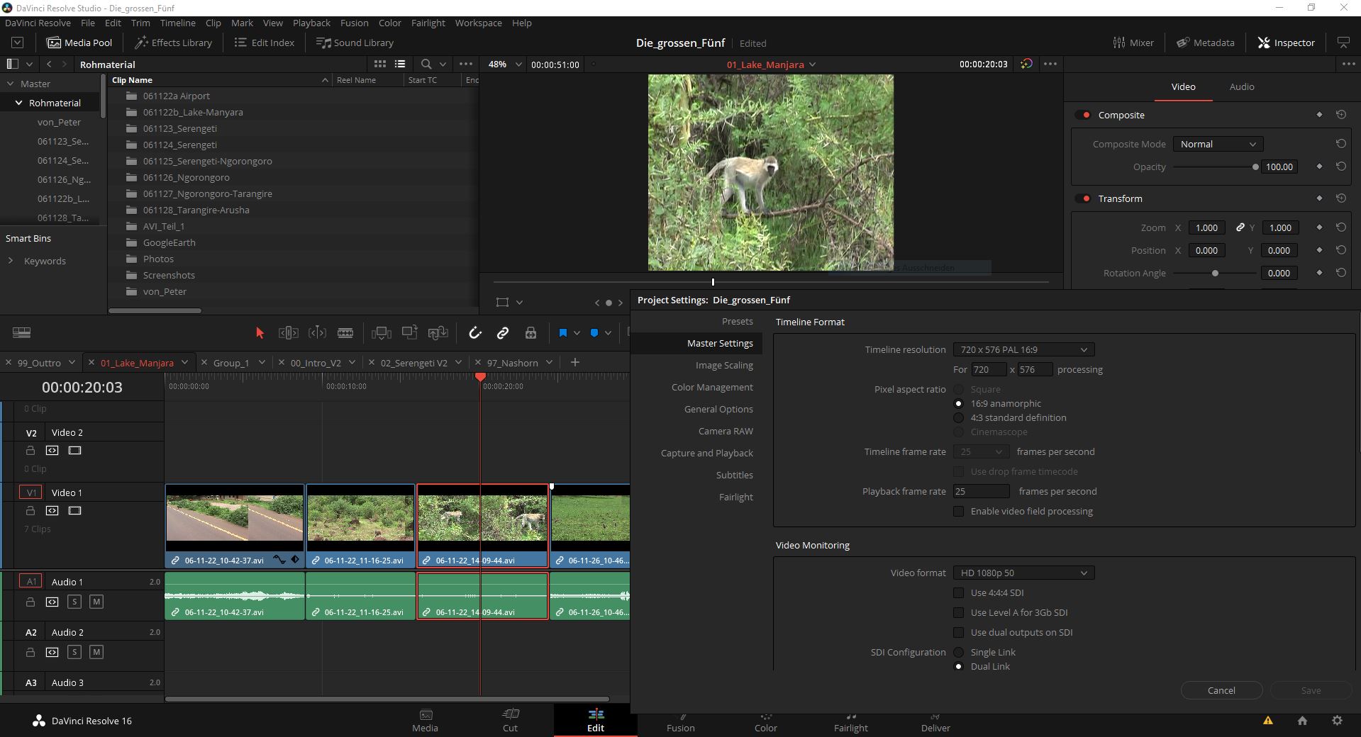Check Use 4:4:4 SDI
This screenshot has width=1361, height=737.
[x=958, y=592]
